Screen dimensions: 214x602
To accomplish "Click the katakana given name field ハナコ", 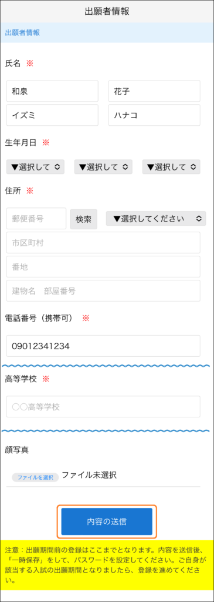I will [x=154, y=115].
